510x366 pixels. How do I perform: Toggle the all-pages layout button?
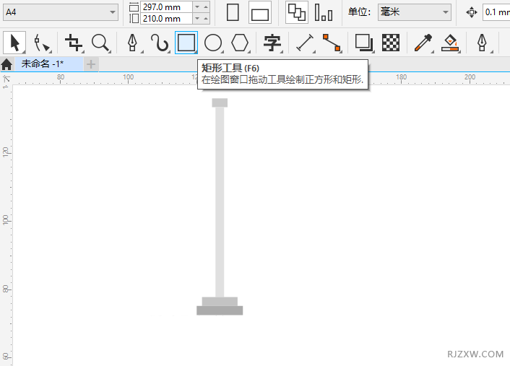(x=297, y=12)
